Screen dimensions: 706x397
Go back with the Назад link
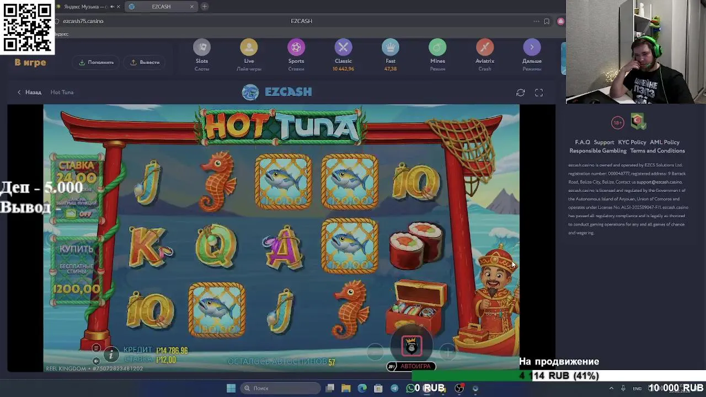tap(29, 92)
